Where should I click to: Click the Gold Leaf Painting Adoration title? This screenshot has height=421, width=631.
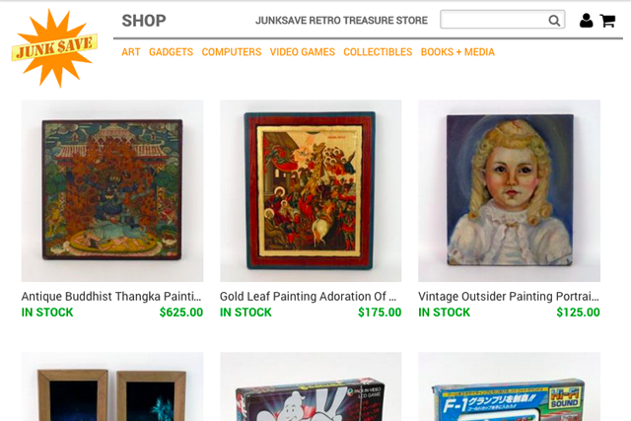tap(308, 296)
